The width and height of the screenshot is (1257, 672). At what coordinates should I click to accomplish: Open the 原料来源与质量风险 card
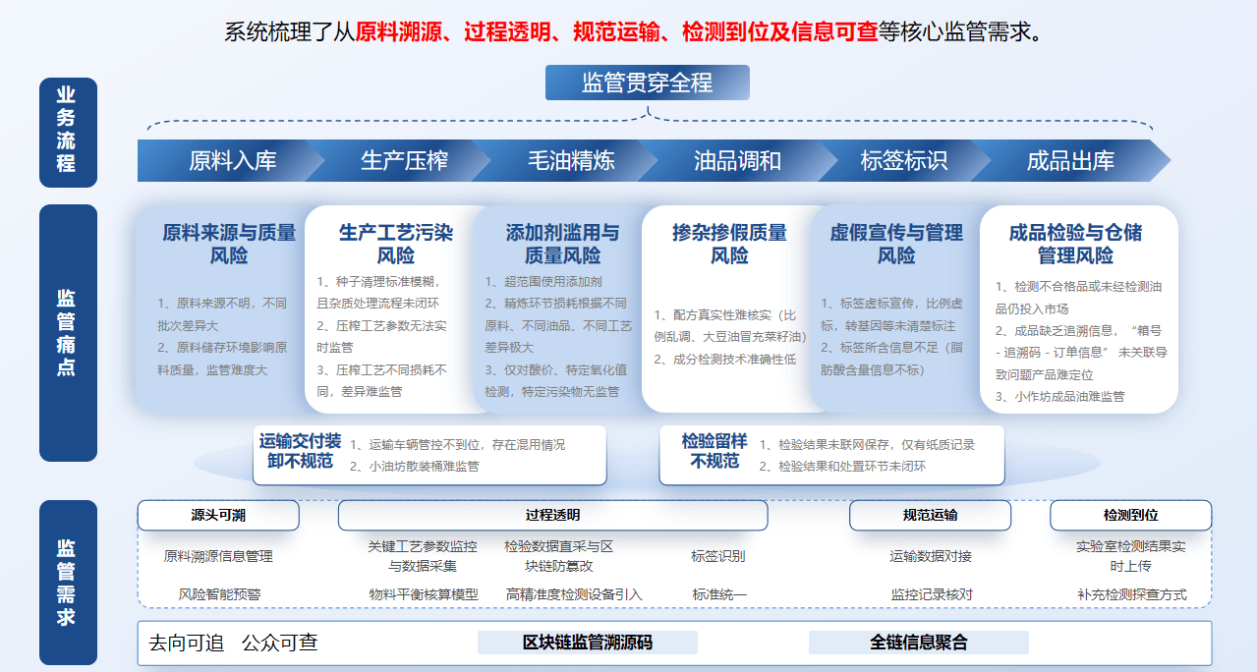pyautogui.click(x=228, y=245)
